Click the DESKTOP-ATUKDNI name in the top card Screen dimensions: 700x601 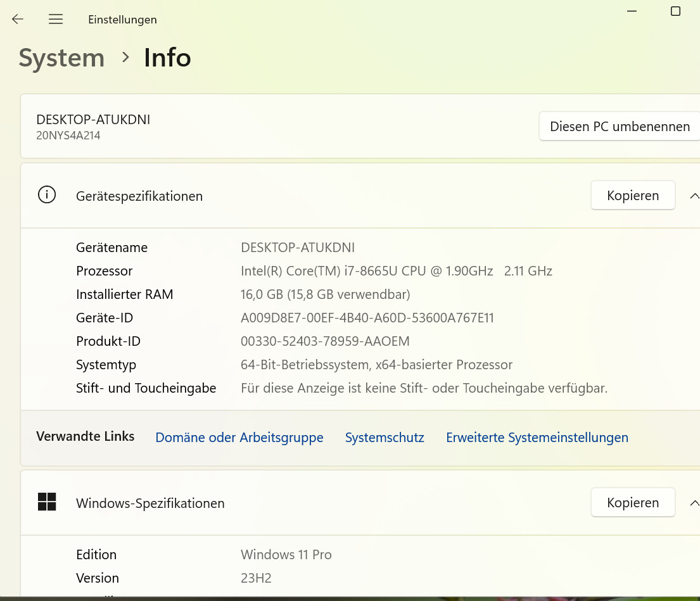pyautogui.click(x=93, y=120)
